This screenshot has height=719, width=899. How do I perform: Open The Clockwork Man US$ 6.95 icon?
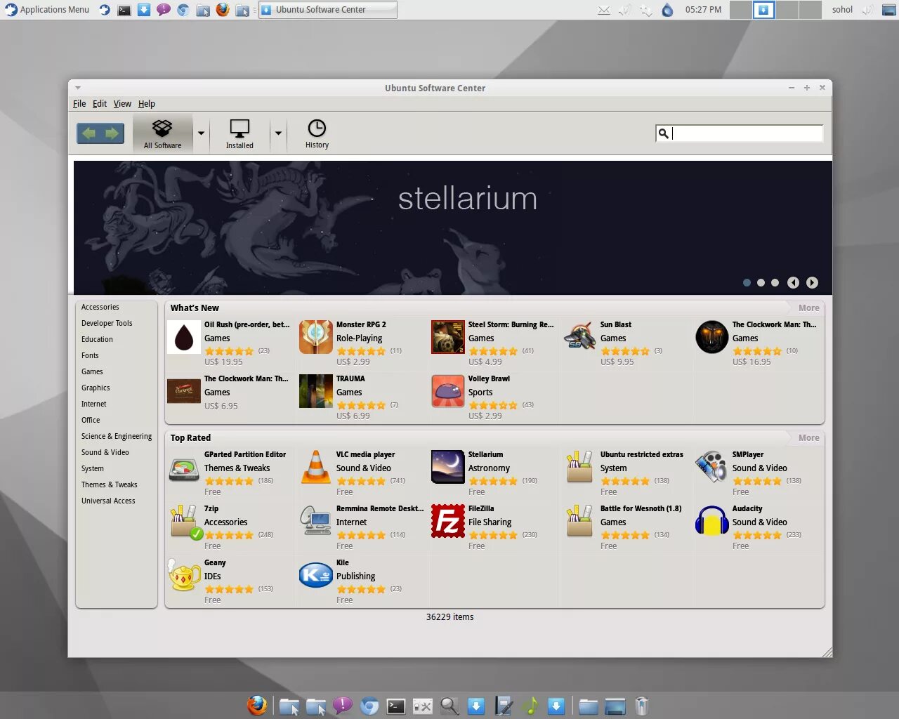click(x=184, y=391)
